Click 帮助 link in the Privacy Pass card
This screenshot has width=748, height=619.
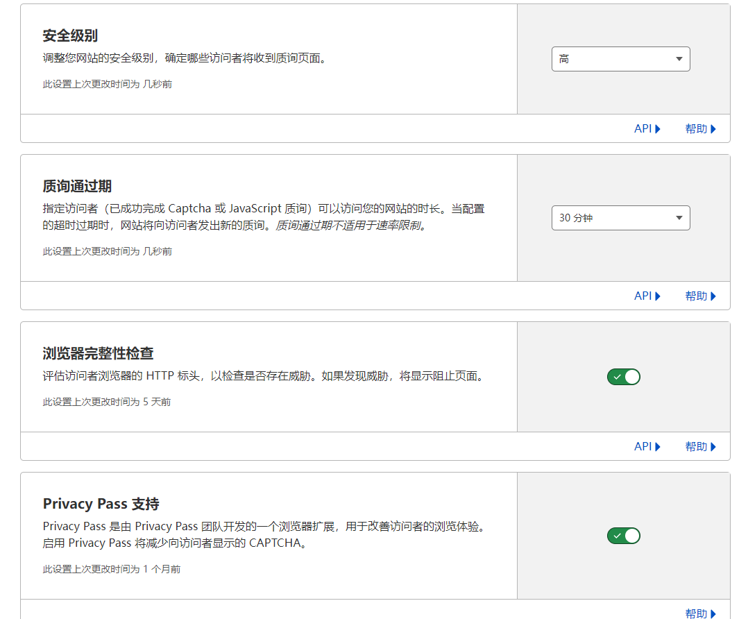pyautogui.click(x=699, y=613)
